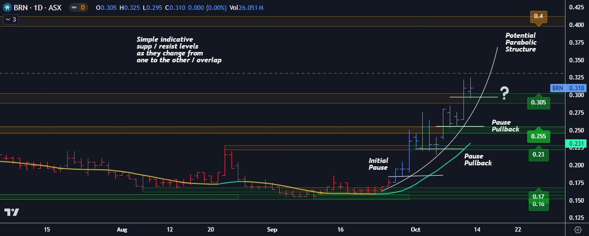Toggle the orange D delayed-data indicator
The height and width of the screenshot is (236, 589).
click(x=82, y=8)
